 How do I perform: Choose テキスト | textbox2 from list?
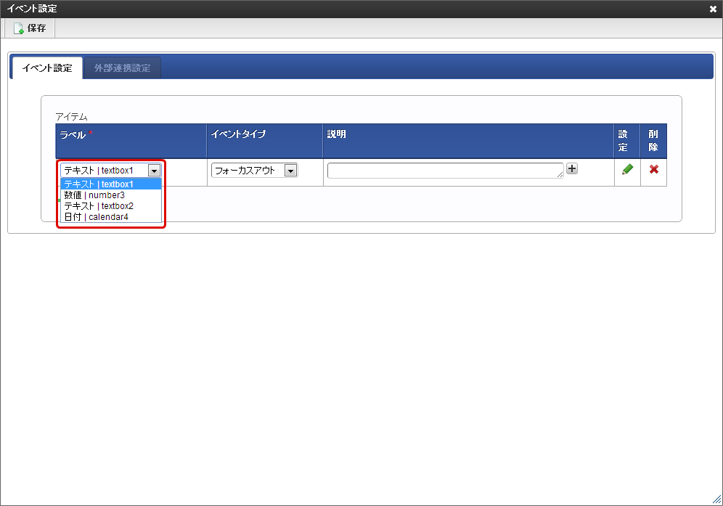tap(110, 205)
